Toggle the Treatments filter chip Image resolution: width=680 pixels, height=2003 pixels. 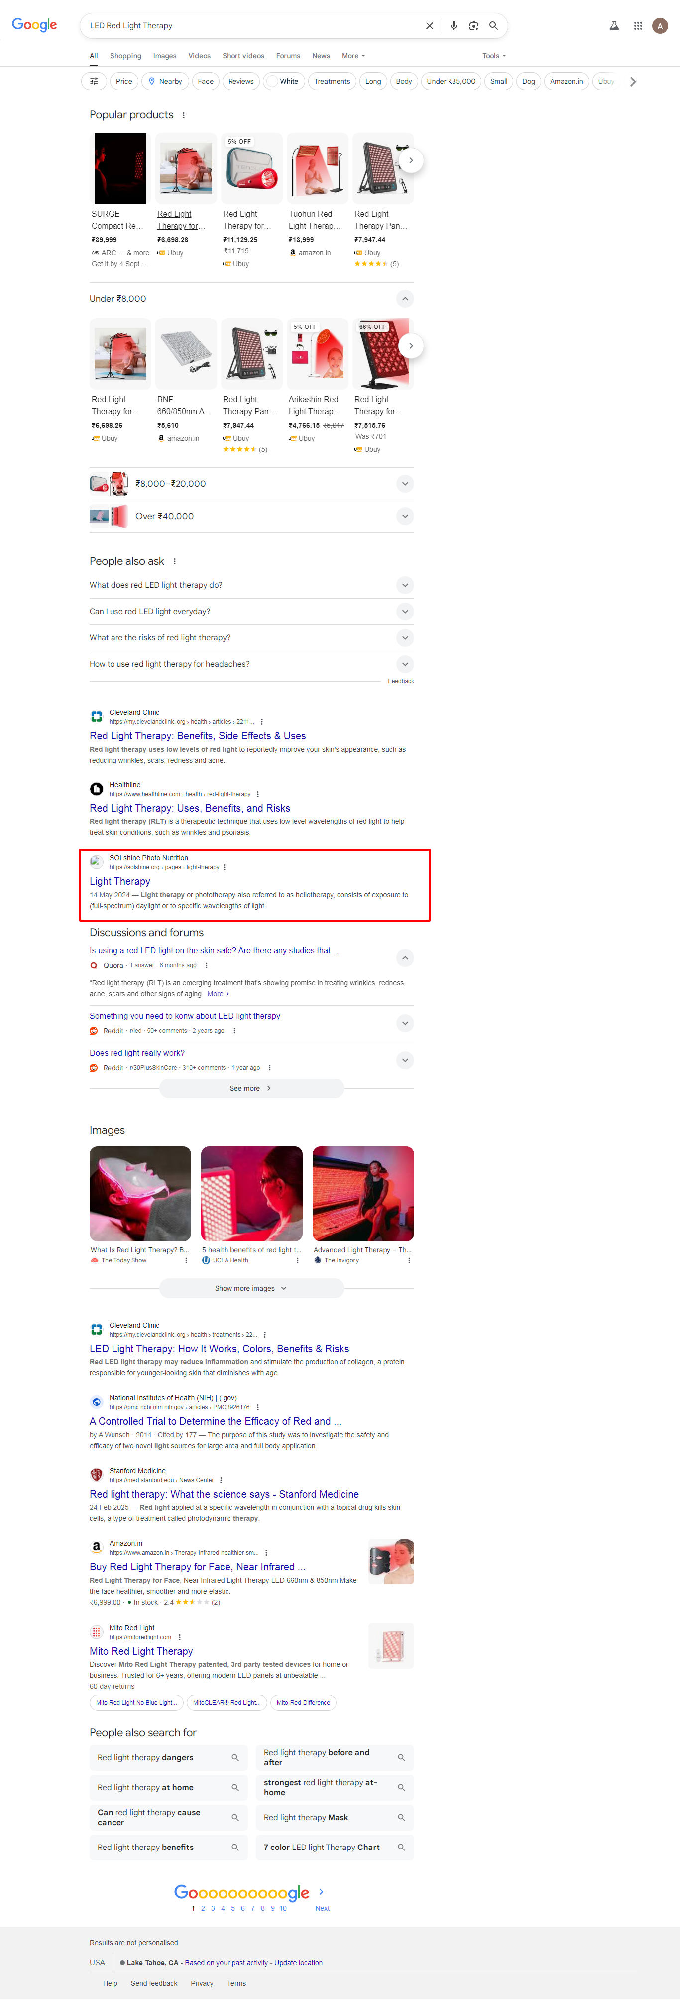[x=332, y=81]
